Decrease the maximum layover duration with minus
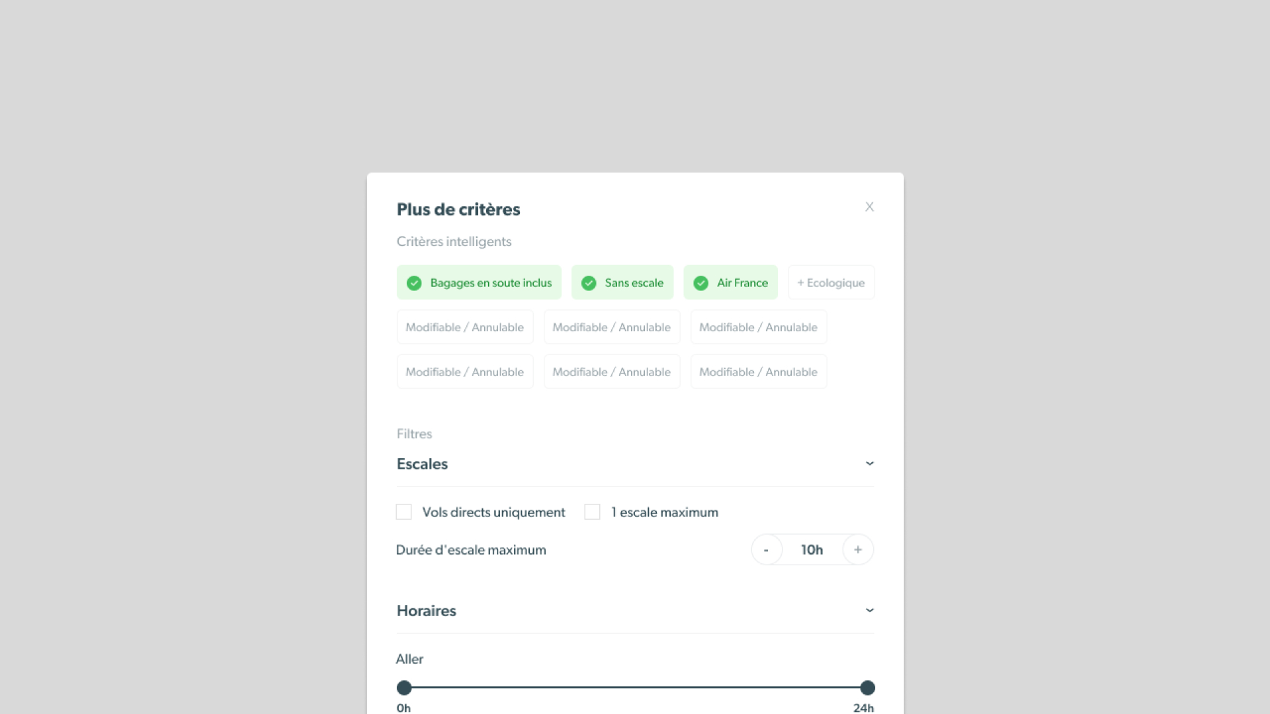Viewport: 1270px width, 714px height. pos(766,550)
